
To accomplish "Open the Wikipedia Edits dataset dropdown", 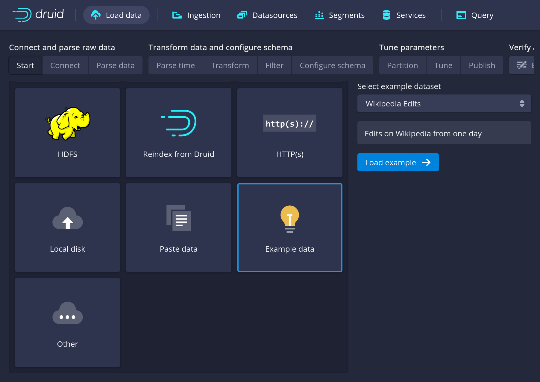I will point(444,104).
